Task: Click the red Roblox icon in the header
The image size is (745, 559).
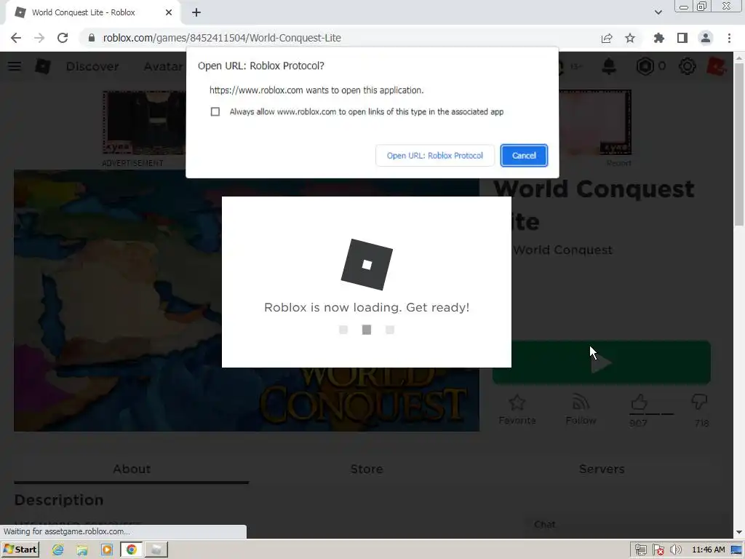Action: click(x=716, y=66)
